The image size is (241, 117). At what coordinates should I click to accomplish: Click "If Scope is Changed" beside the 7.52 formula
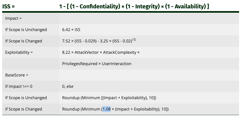click(24, 41)
